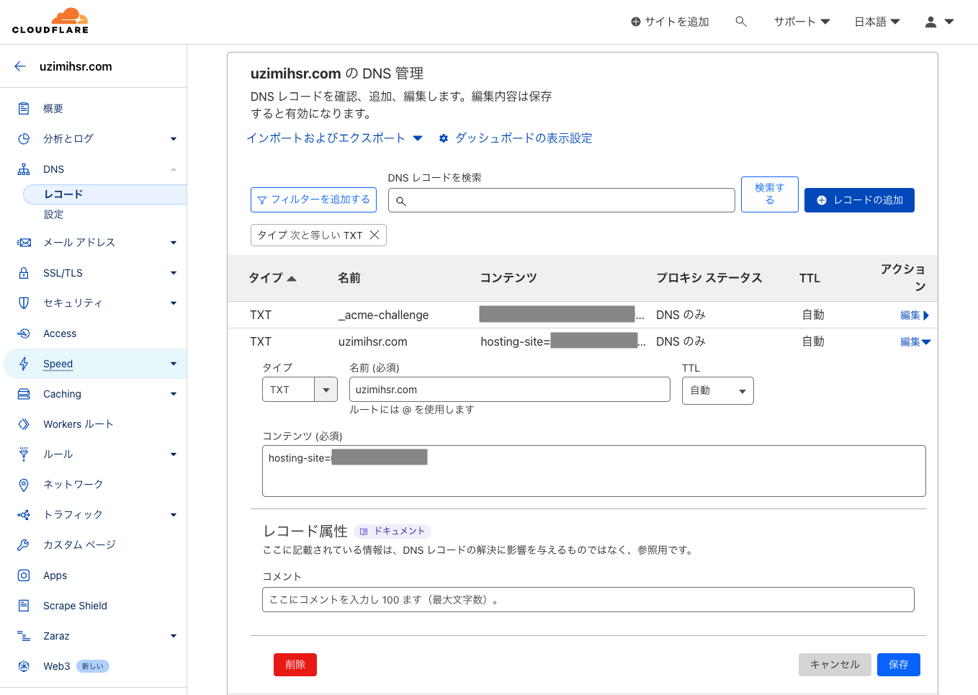Focus the DNS レコードを検索 field

562,200
